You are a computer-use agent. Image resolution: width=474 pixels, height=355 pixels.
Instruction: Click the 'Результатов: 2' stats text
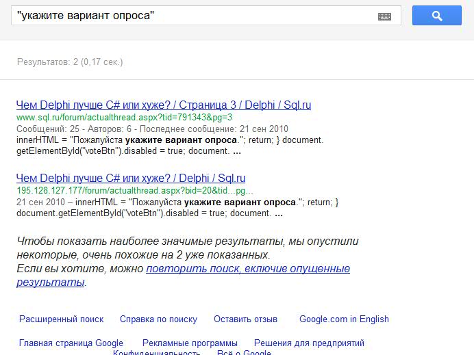70,62
